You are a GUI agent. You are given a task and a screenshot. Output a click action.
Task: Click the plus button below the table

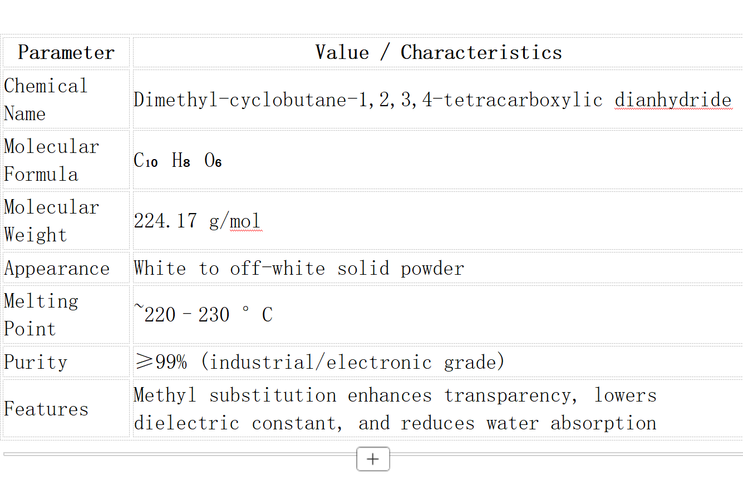(x=373, y=459)
